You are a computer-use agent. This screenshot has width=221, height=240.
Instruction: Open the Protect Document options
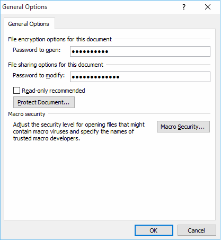click(44, 102)
